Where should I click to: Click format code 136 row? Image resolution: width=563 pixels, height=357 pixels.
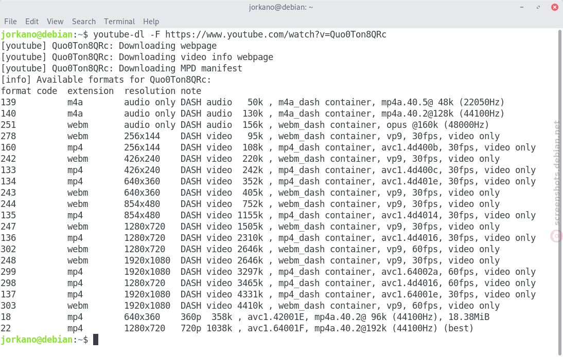(x=268, y=238)
